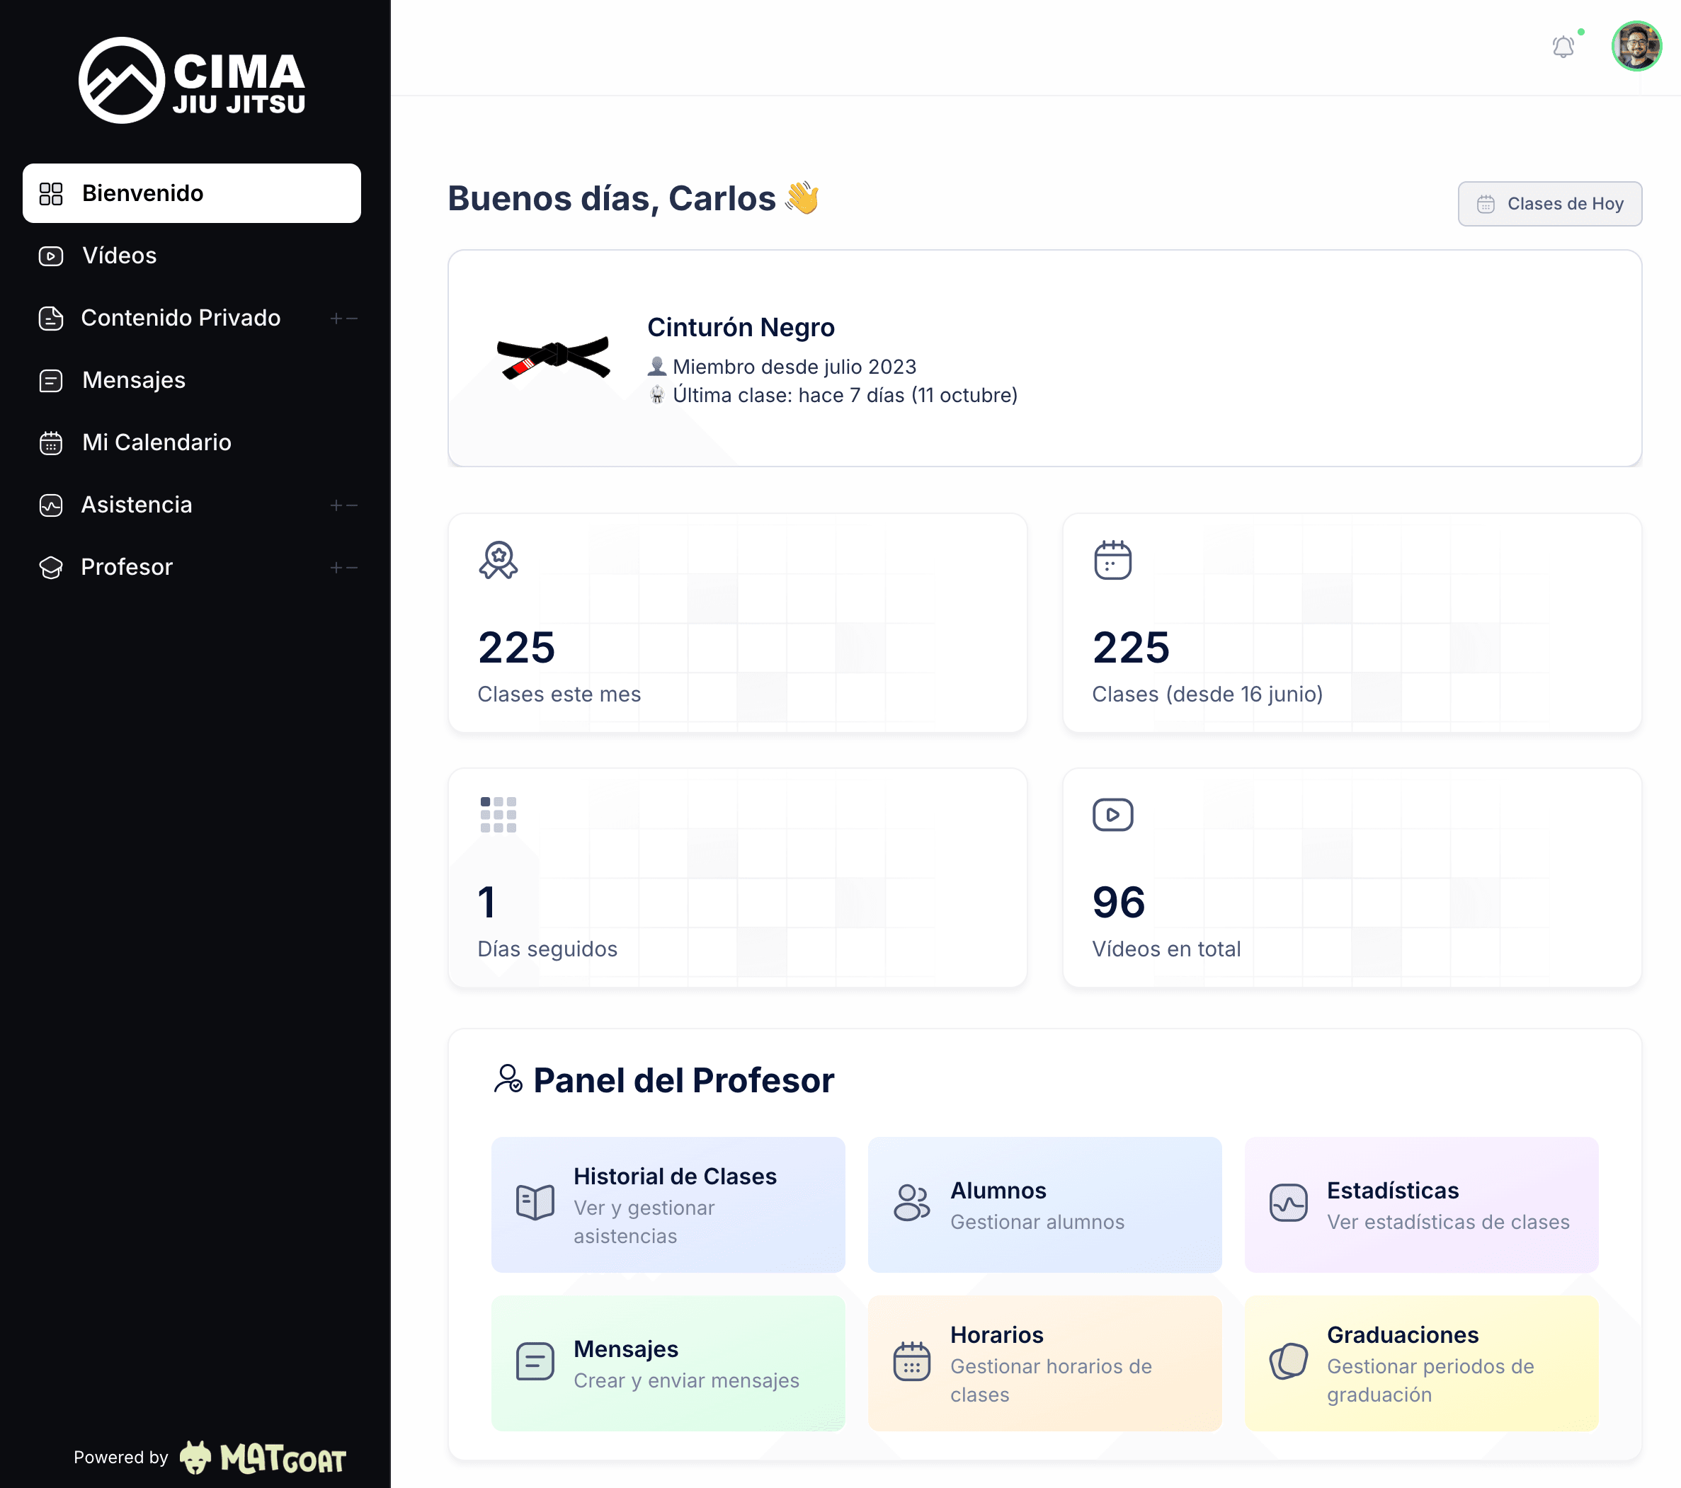Click the Mi Calendario calendar icon
This screenshot has height=1488, width=1681.
(51, 442)
